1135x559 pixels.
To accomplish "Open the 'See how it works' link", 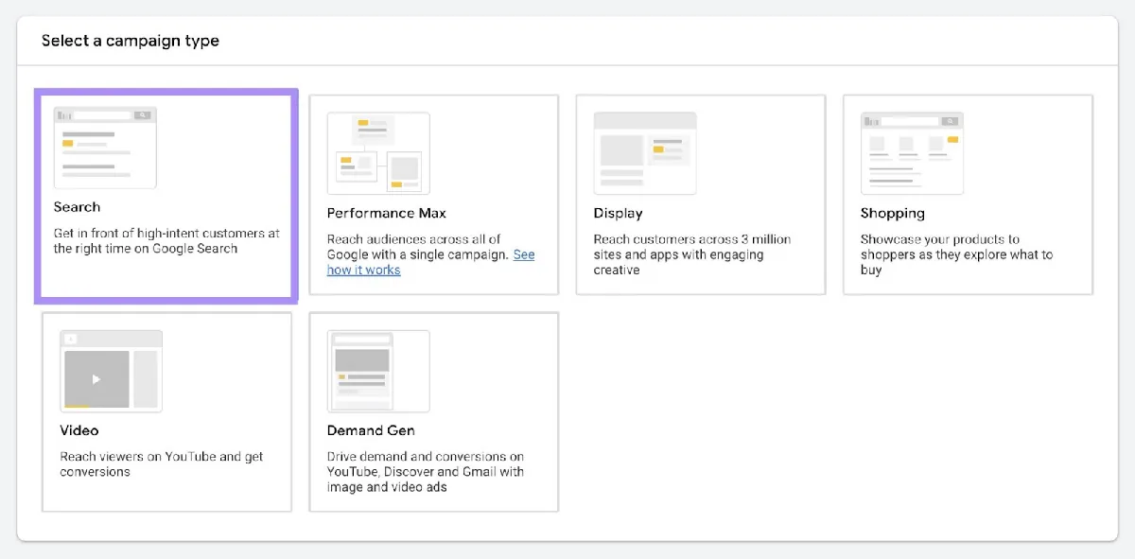I will point(430,262).
